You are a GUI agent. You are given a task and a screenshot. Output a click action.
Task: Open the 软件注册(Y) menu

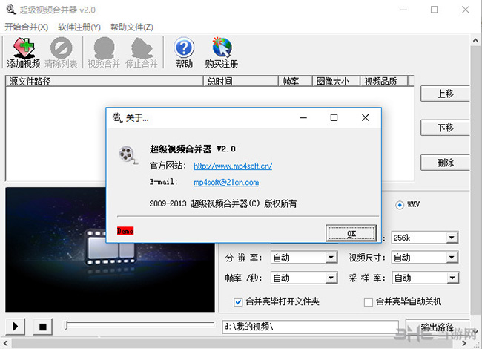point(79,27)
